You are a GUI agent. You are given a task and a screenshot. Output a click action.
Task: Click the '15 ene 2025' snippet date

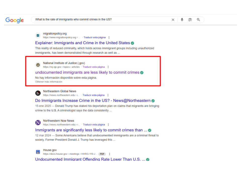tap(43, 106)
